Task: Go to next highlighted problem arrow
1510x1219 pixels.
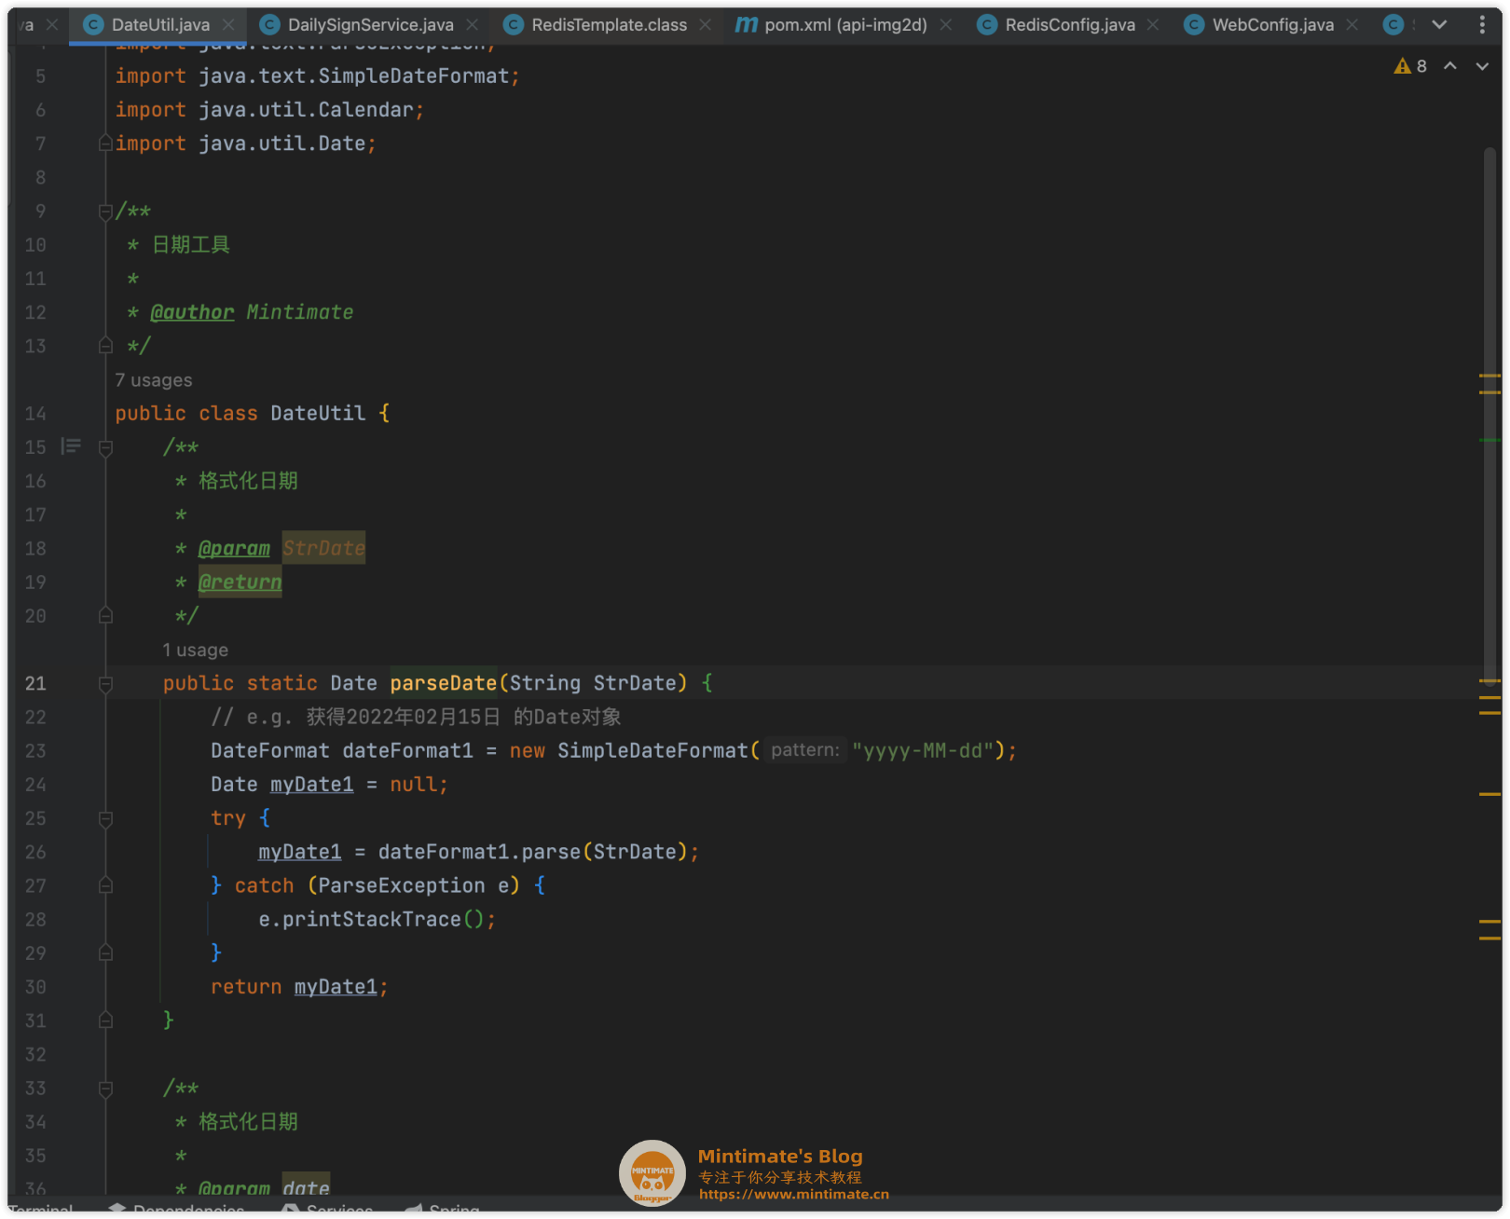Action: [x=1482, y=66]
